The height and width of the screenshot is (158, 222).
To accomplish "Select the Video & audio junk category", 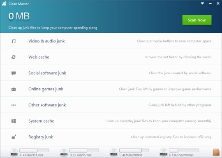I will (x=111, y=41).
